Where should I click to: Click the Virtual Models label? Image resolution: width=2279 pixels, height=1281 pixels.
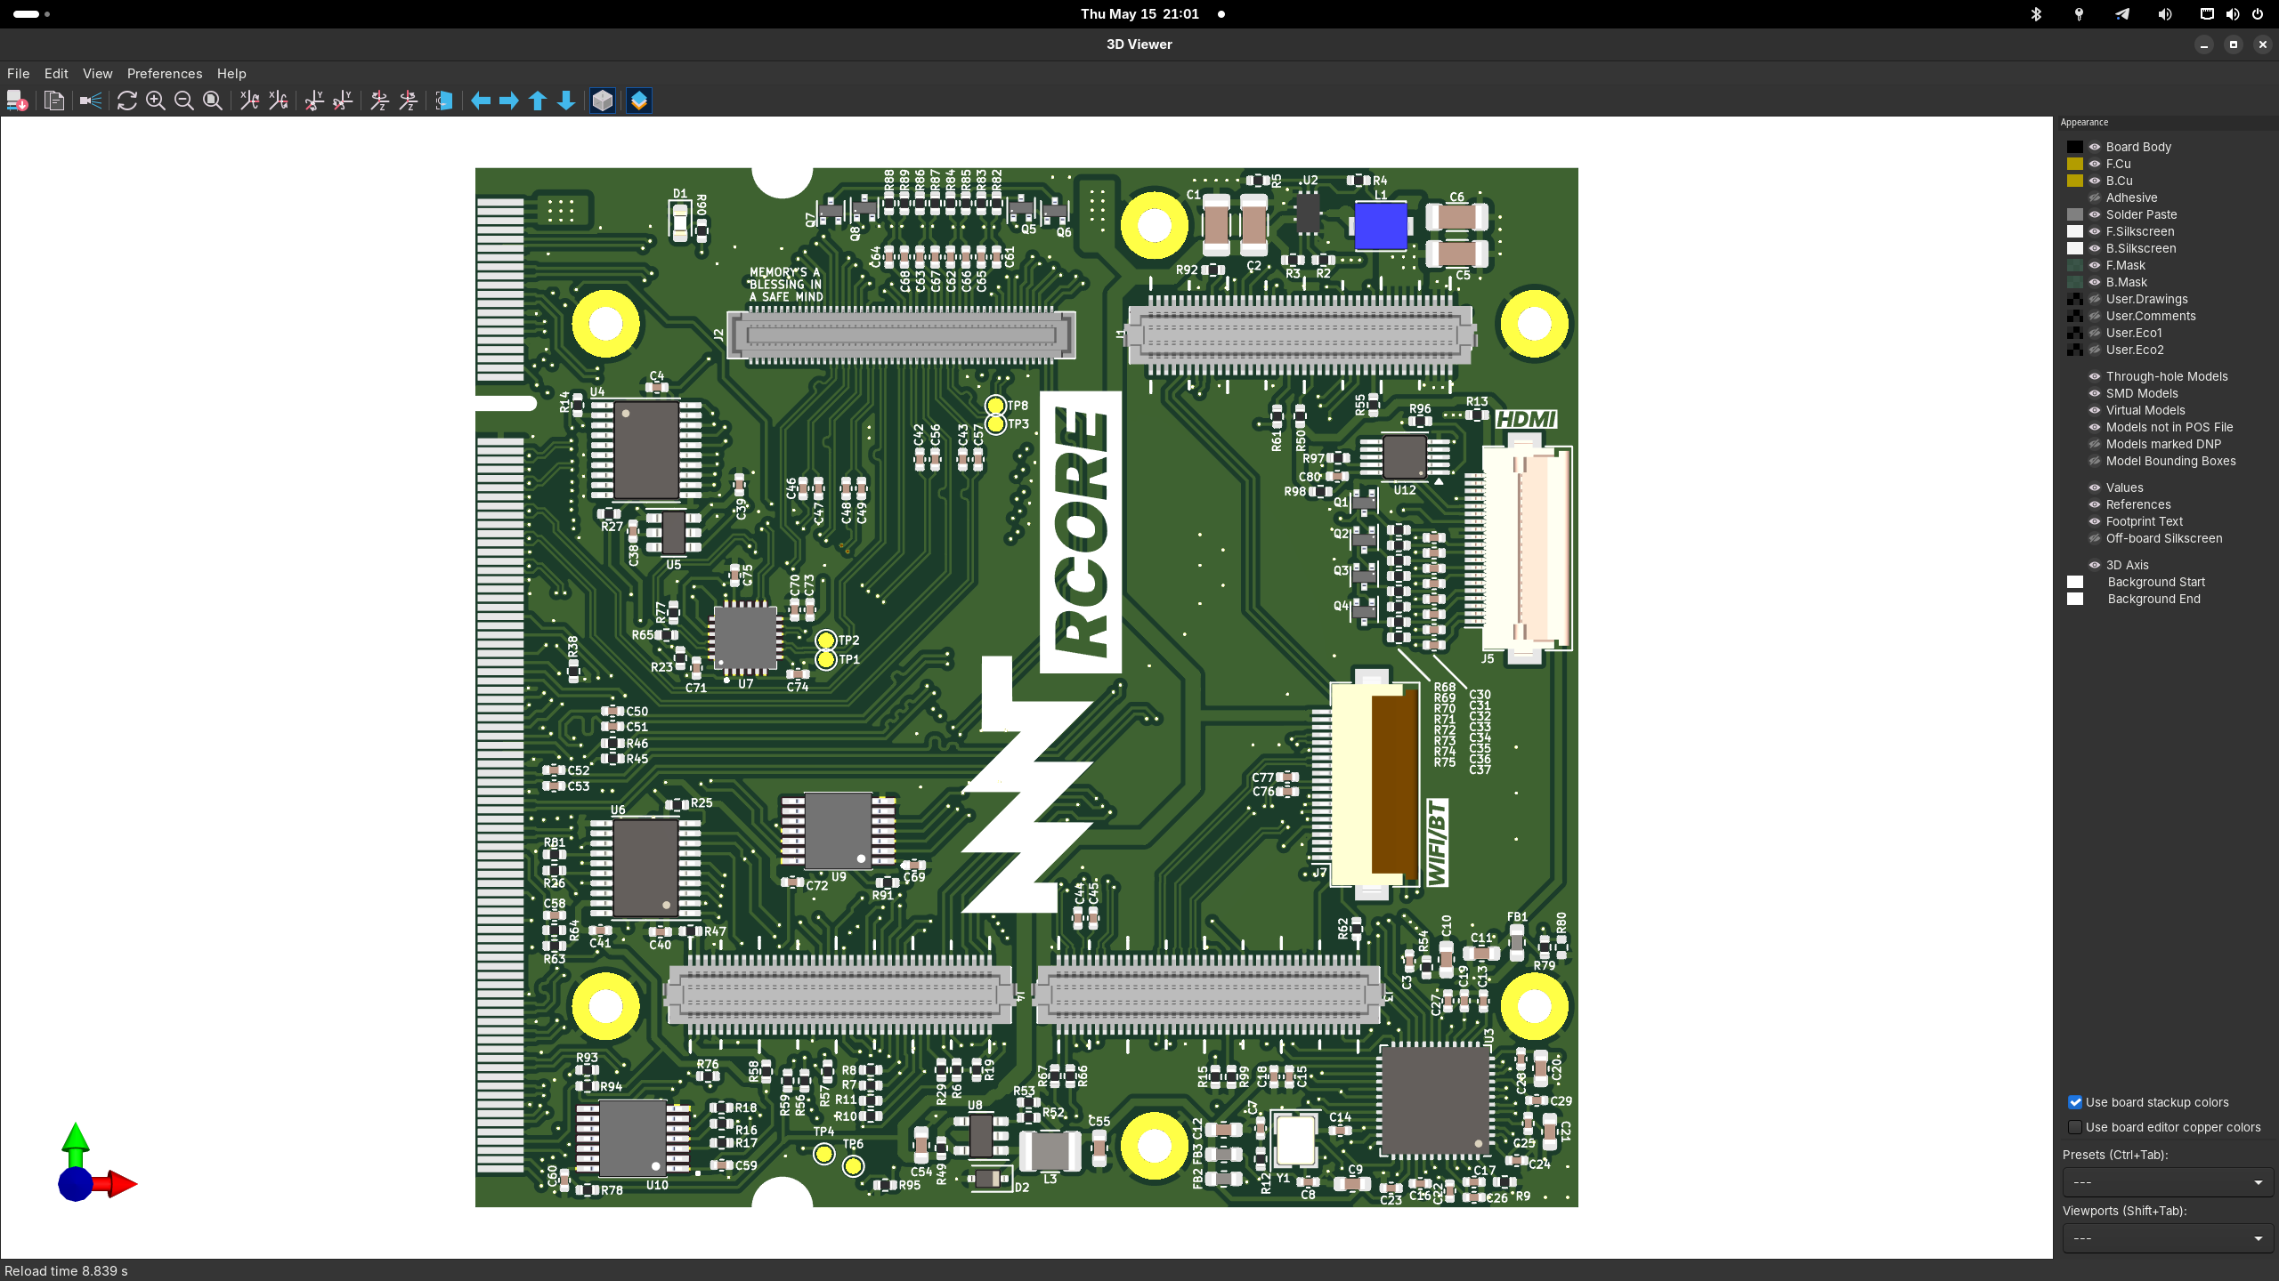click(2145, 410)
